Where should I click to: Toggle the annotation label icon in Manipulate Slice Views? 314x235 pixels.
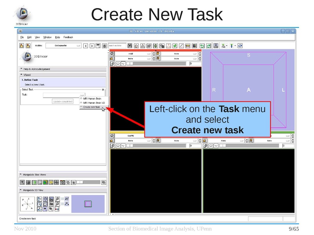click(40, 182)
